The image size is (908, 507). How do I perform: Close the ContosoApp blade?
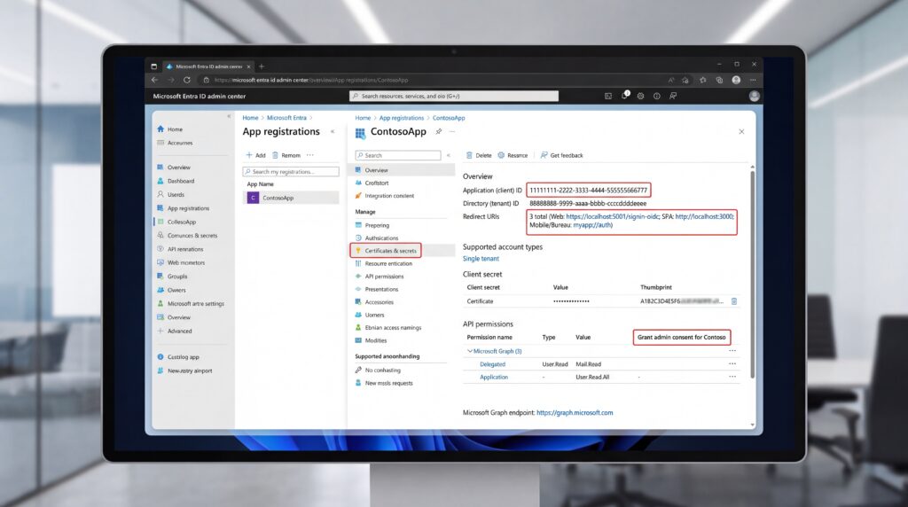pyautogui.click(x=741, y=132)
